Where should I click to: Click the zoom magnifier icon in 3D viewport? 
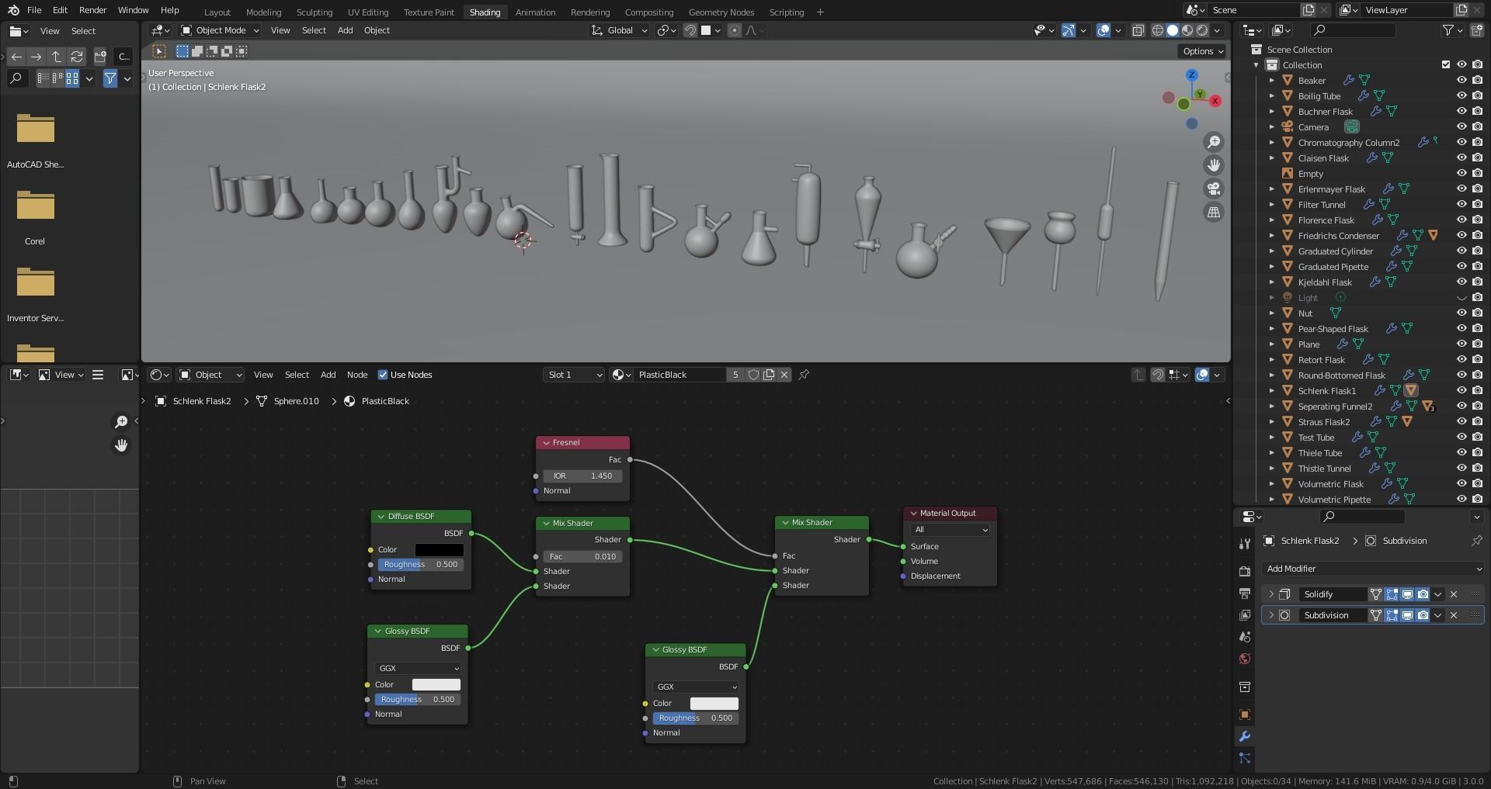tap(1213, 142)
